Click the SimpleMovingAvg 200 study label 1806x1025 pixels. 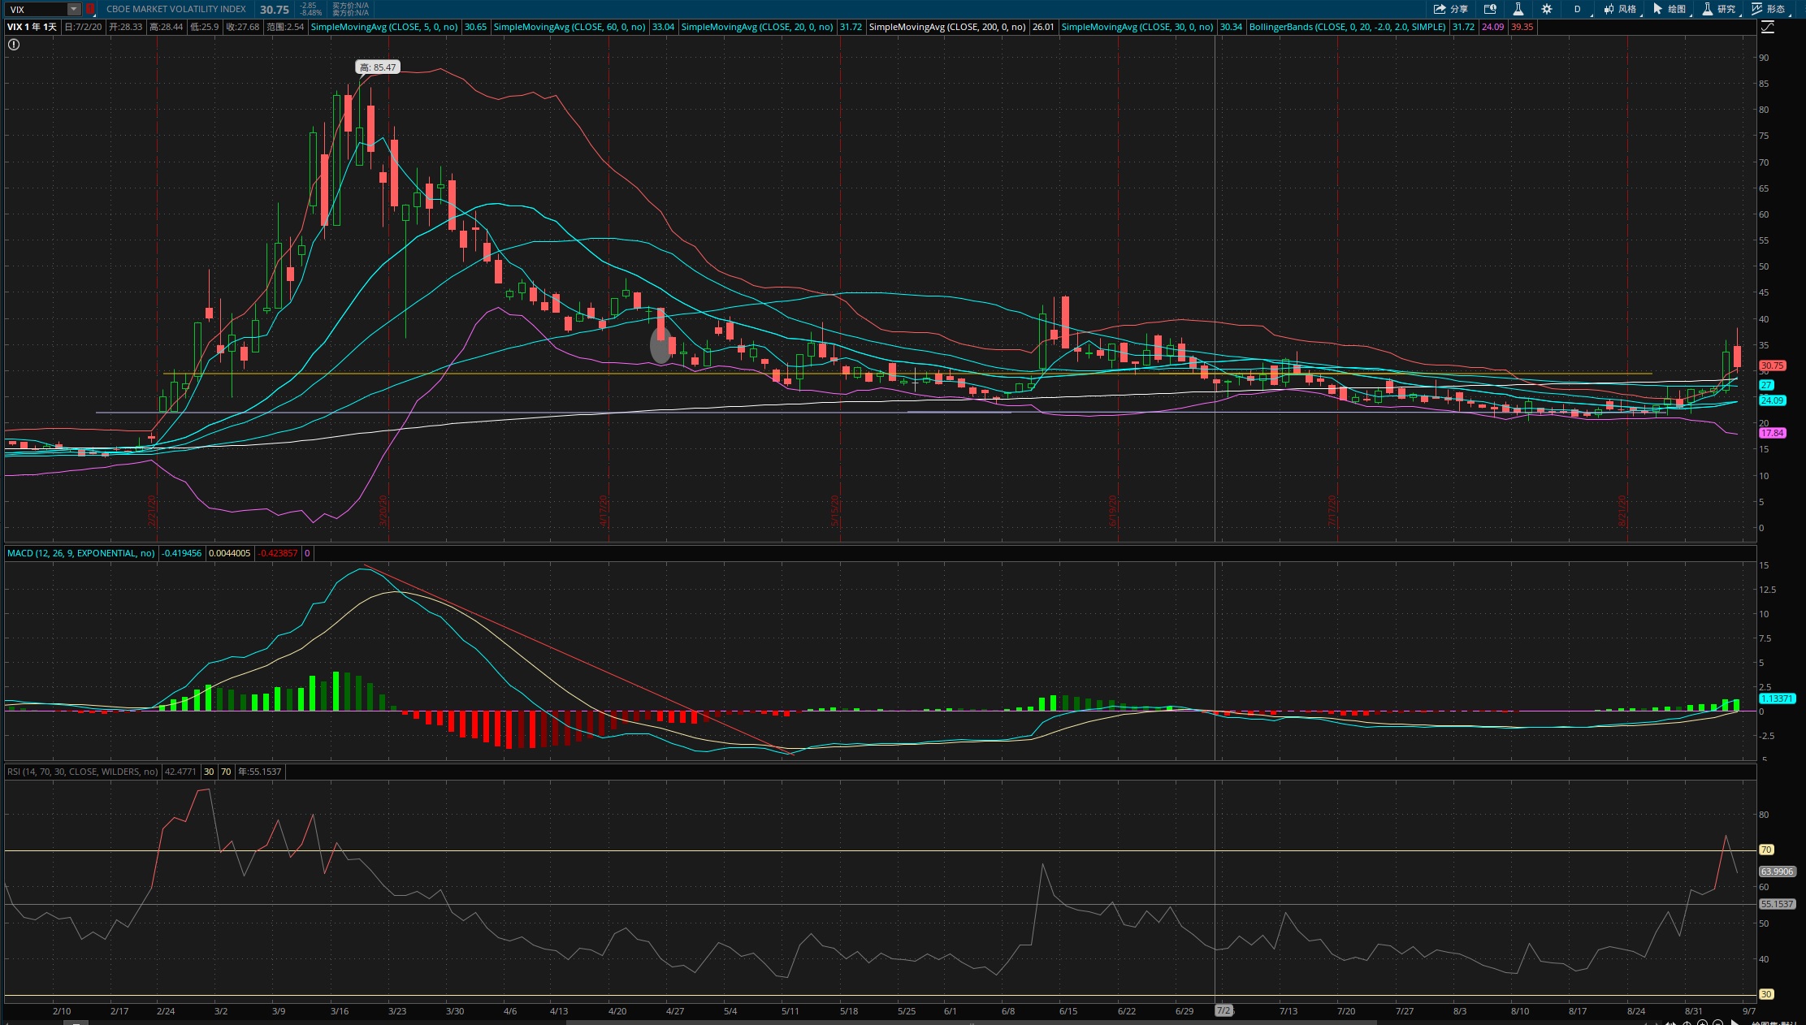[x=946, y=27]
